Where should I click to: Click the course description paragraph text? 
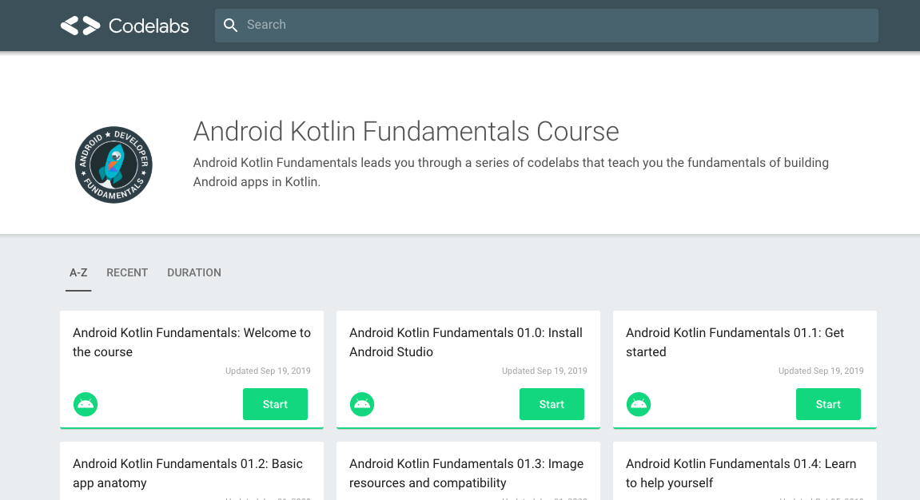coord(511,173)
